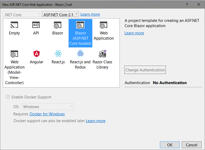The width and height of the screenshot is (205, 150).
Task: Toggle Enable Docker Support checkbox
Action: click(8, 97)
